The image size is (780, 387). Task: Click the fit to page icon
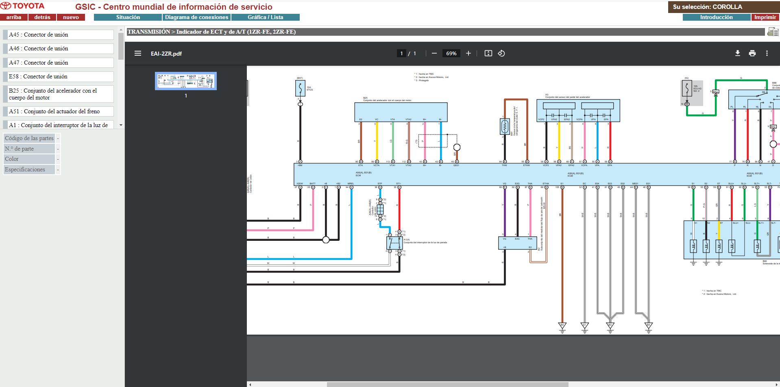488,53
